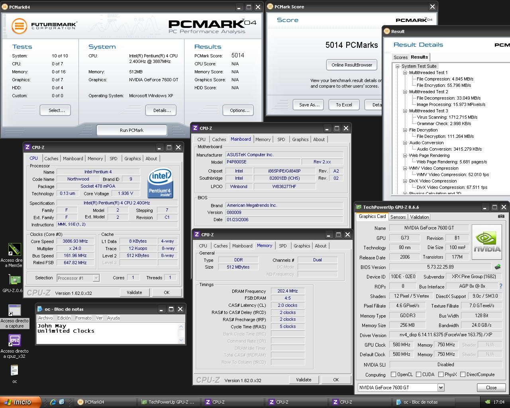The height and width of the screenshot is (408, 510).
Task: Click the Notepad vertical scrollbar down arrow
Action: [x=181, y=340]
